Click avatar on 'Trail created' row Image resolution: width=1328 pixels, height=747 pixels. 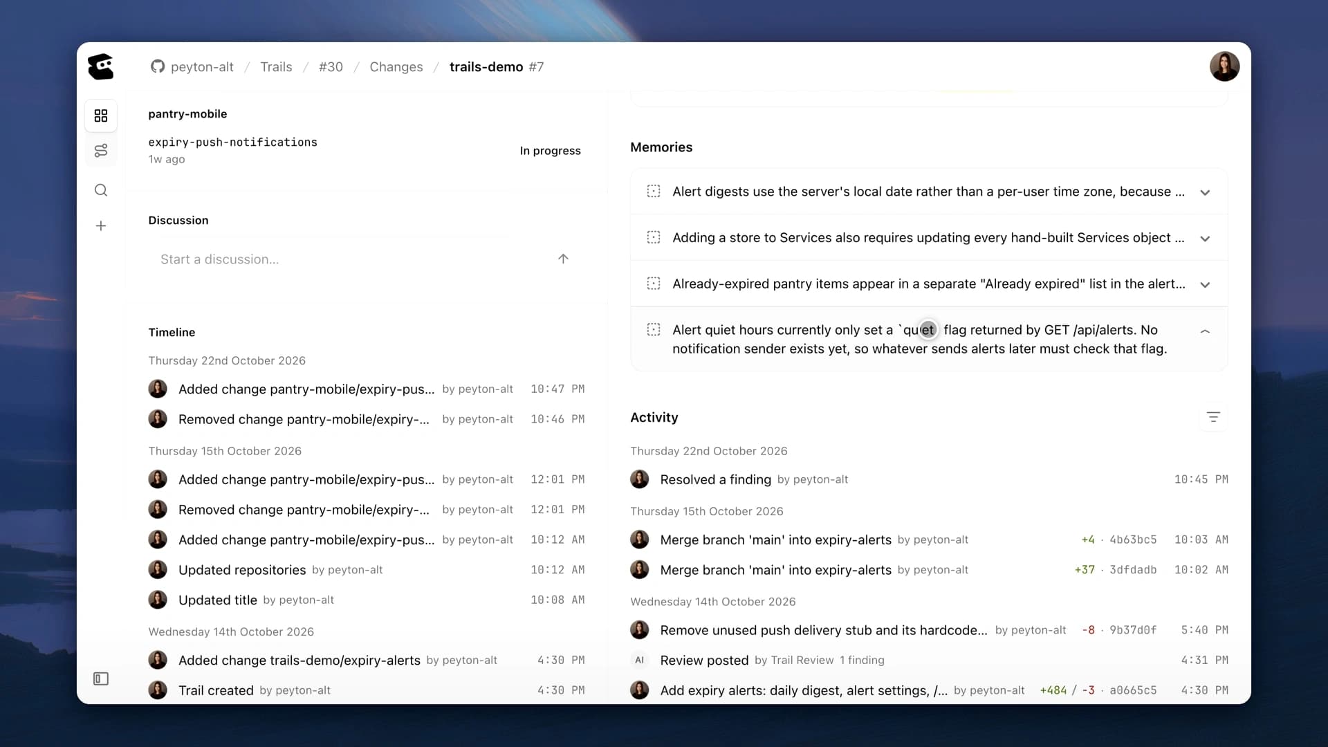pos(158,690)
